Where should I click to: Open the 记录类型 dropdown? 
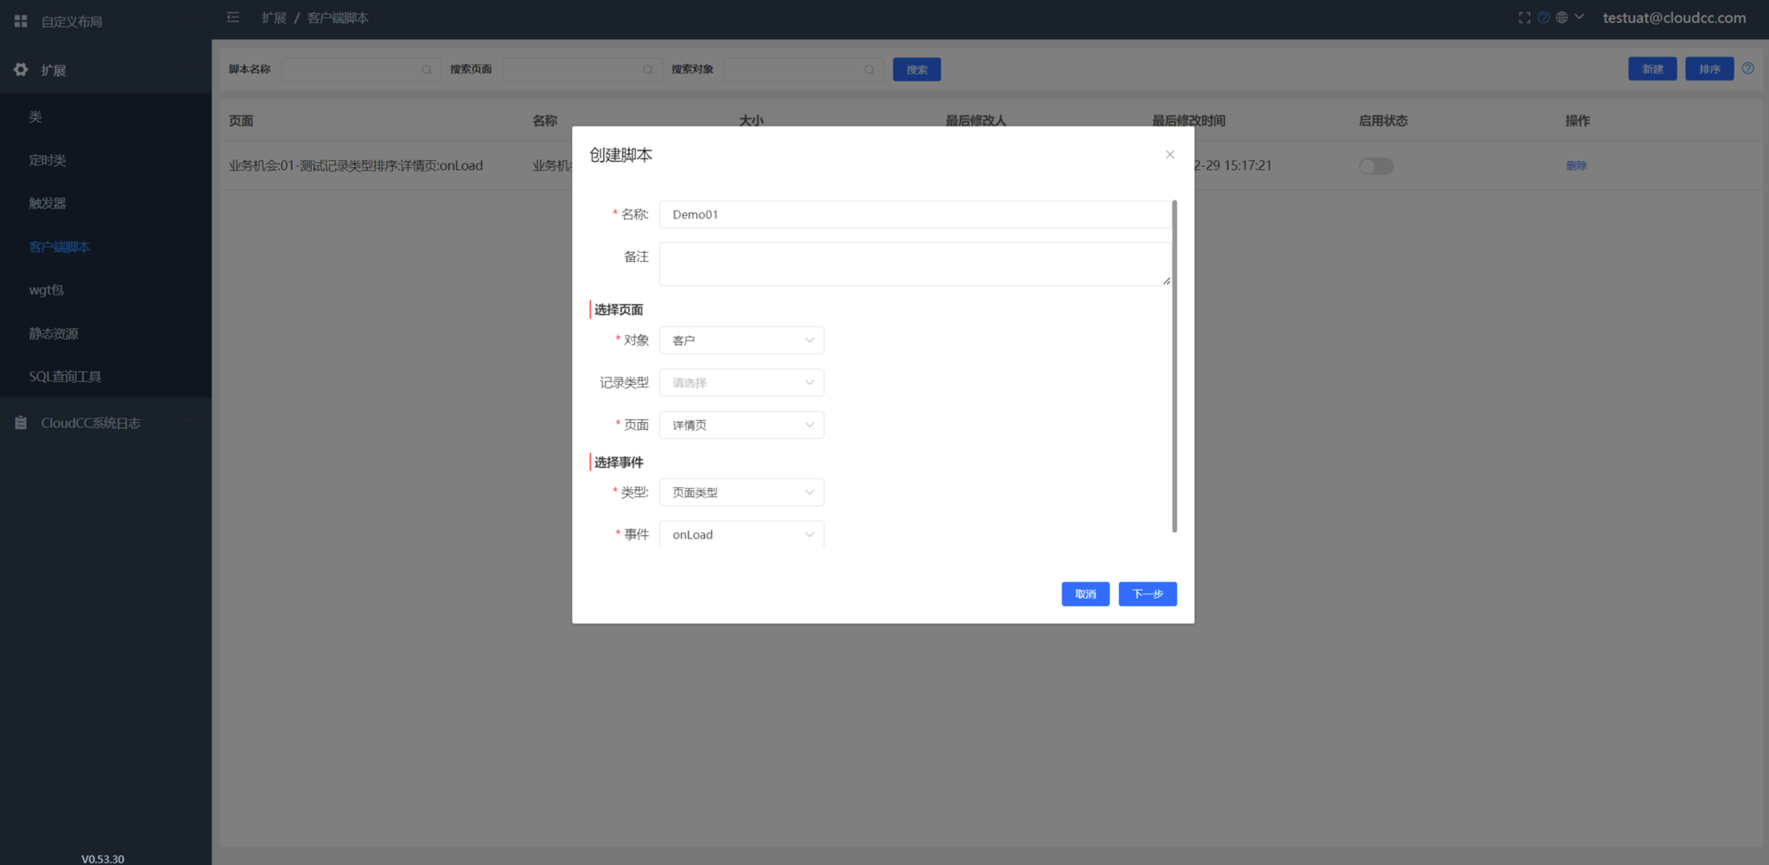pyautogui.click(x=741, y=383)
